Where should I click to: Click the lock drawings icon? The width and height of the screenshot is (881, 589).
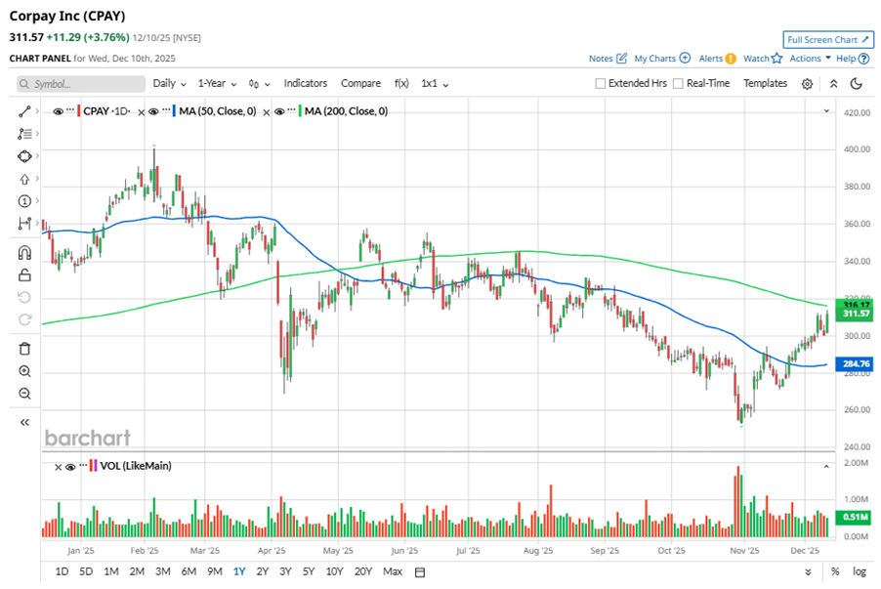[x=24, y=274]
